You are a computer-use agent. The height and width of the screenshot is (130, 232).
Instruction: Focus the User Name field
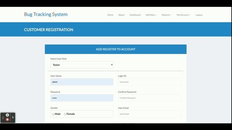(82, 82)
